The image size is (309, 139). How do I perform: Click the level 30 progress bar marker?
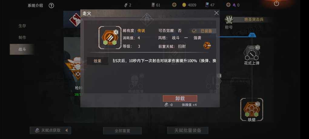(x=252, y=35)
